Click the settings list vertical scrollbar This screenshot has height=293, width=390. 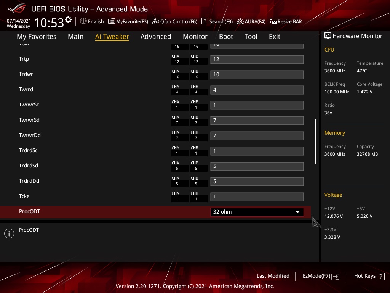pyautogui.click(x=315, y=142)
